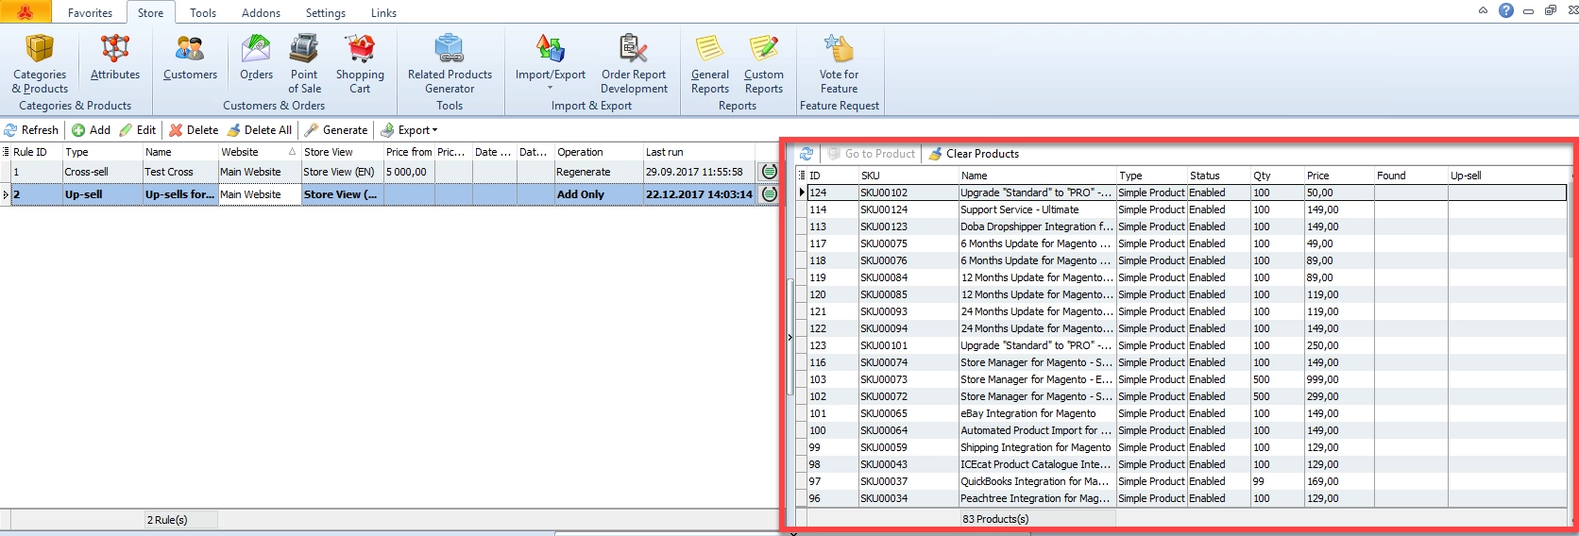Open the products grid column chooser
The width and height of the screenshot is (1579, 536).
coord(803,176)
